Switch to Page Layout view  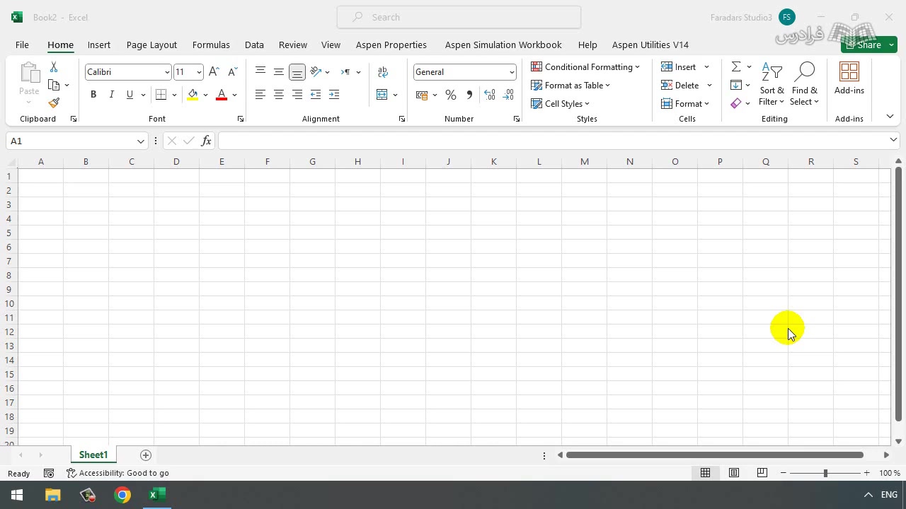click(x=734, y=473)
